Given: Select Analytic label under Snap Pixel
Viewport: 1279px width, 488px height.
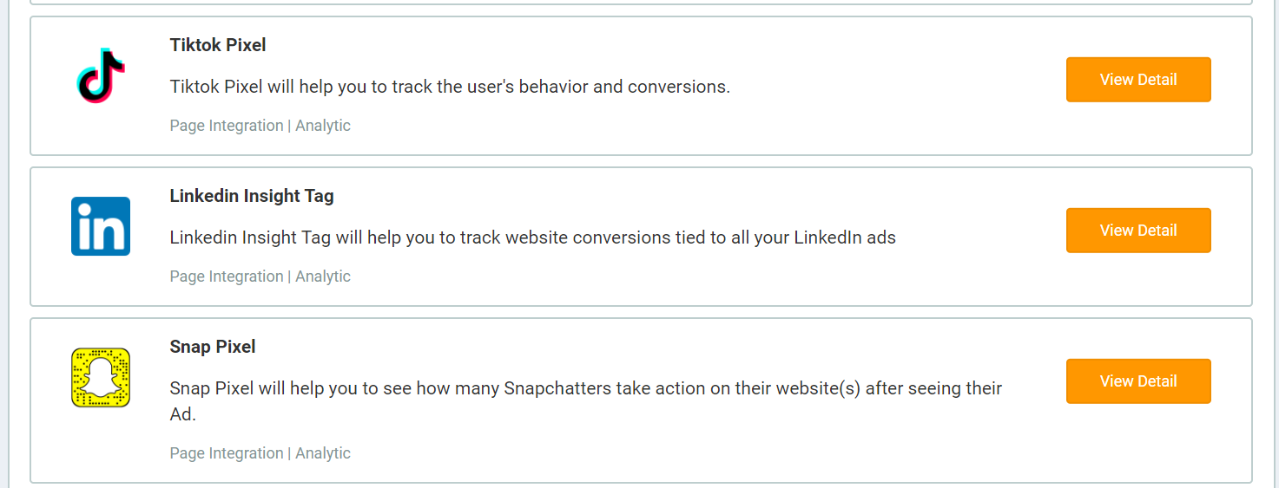Looking at the screenshot, I should tap(323, 453).
